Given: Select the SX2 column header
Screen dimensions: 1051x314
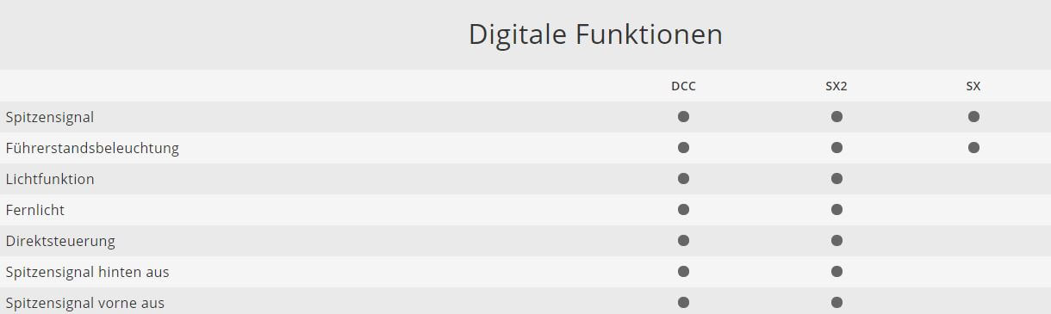Looking at the screenshot, I should click(836, 86).
